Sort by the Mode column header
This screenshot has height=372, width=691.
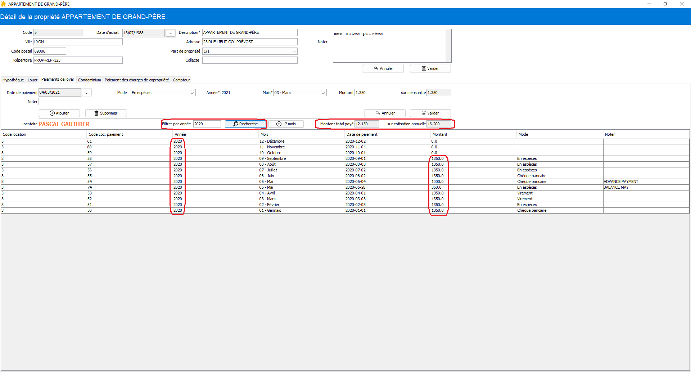(x=560, y=134)
